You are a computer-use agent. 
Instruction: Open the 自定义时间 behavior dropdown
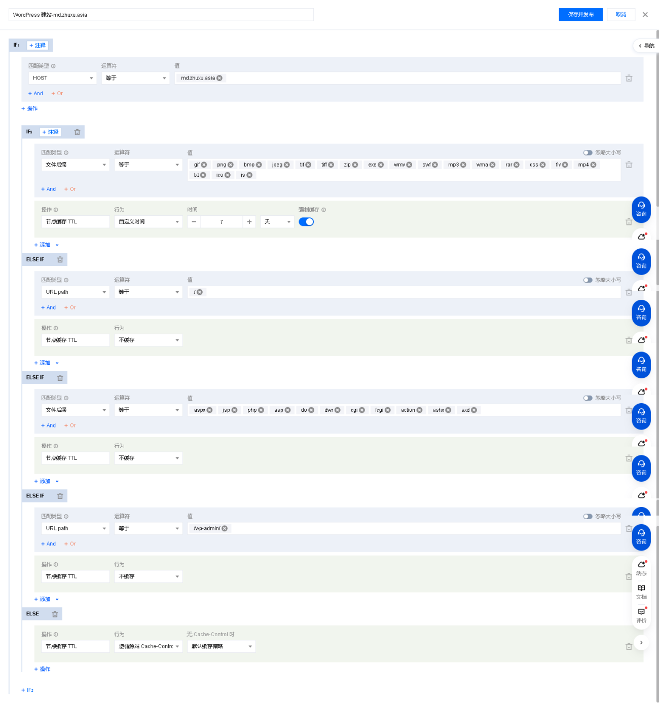[148, 222]
